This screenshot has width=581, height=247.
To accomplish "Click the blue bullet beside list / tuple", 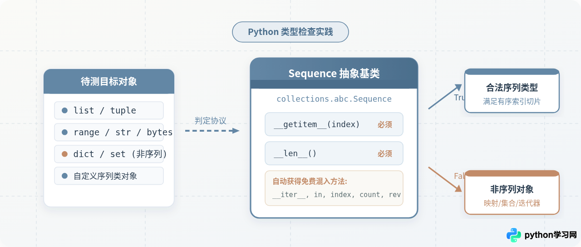I will [64, 110].
